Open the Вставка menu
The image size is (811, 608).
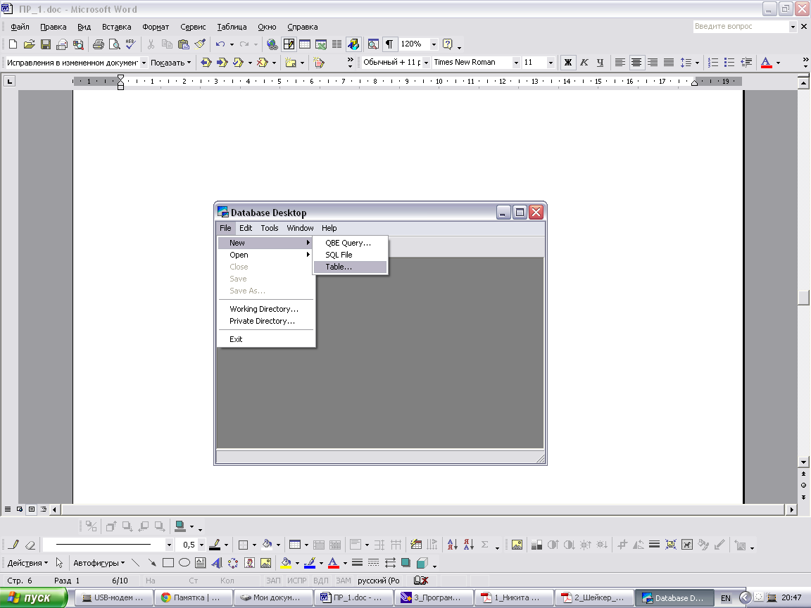coord(116,27)
